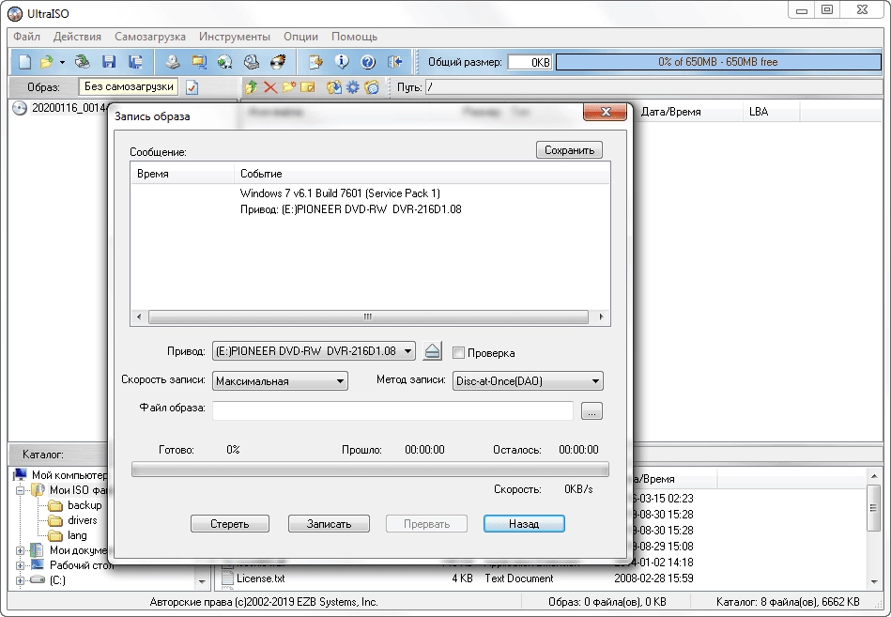Click the Сохранить button
The image size is (891, 617).
point(569,150)
